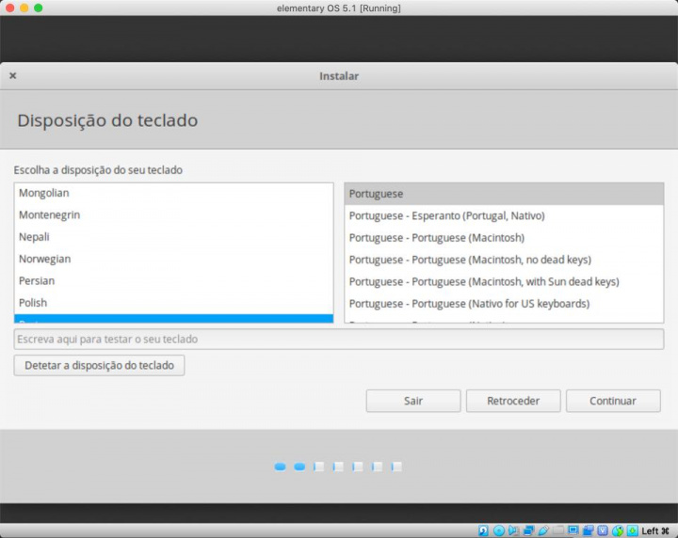Image resolution: width=678 pixels, height=538 pixels.
Task: Choose Polish from the language list
Action: (x=32, y=303)
